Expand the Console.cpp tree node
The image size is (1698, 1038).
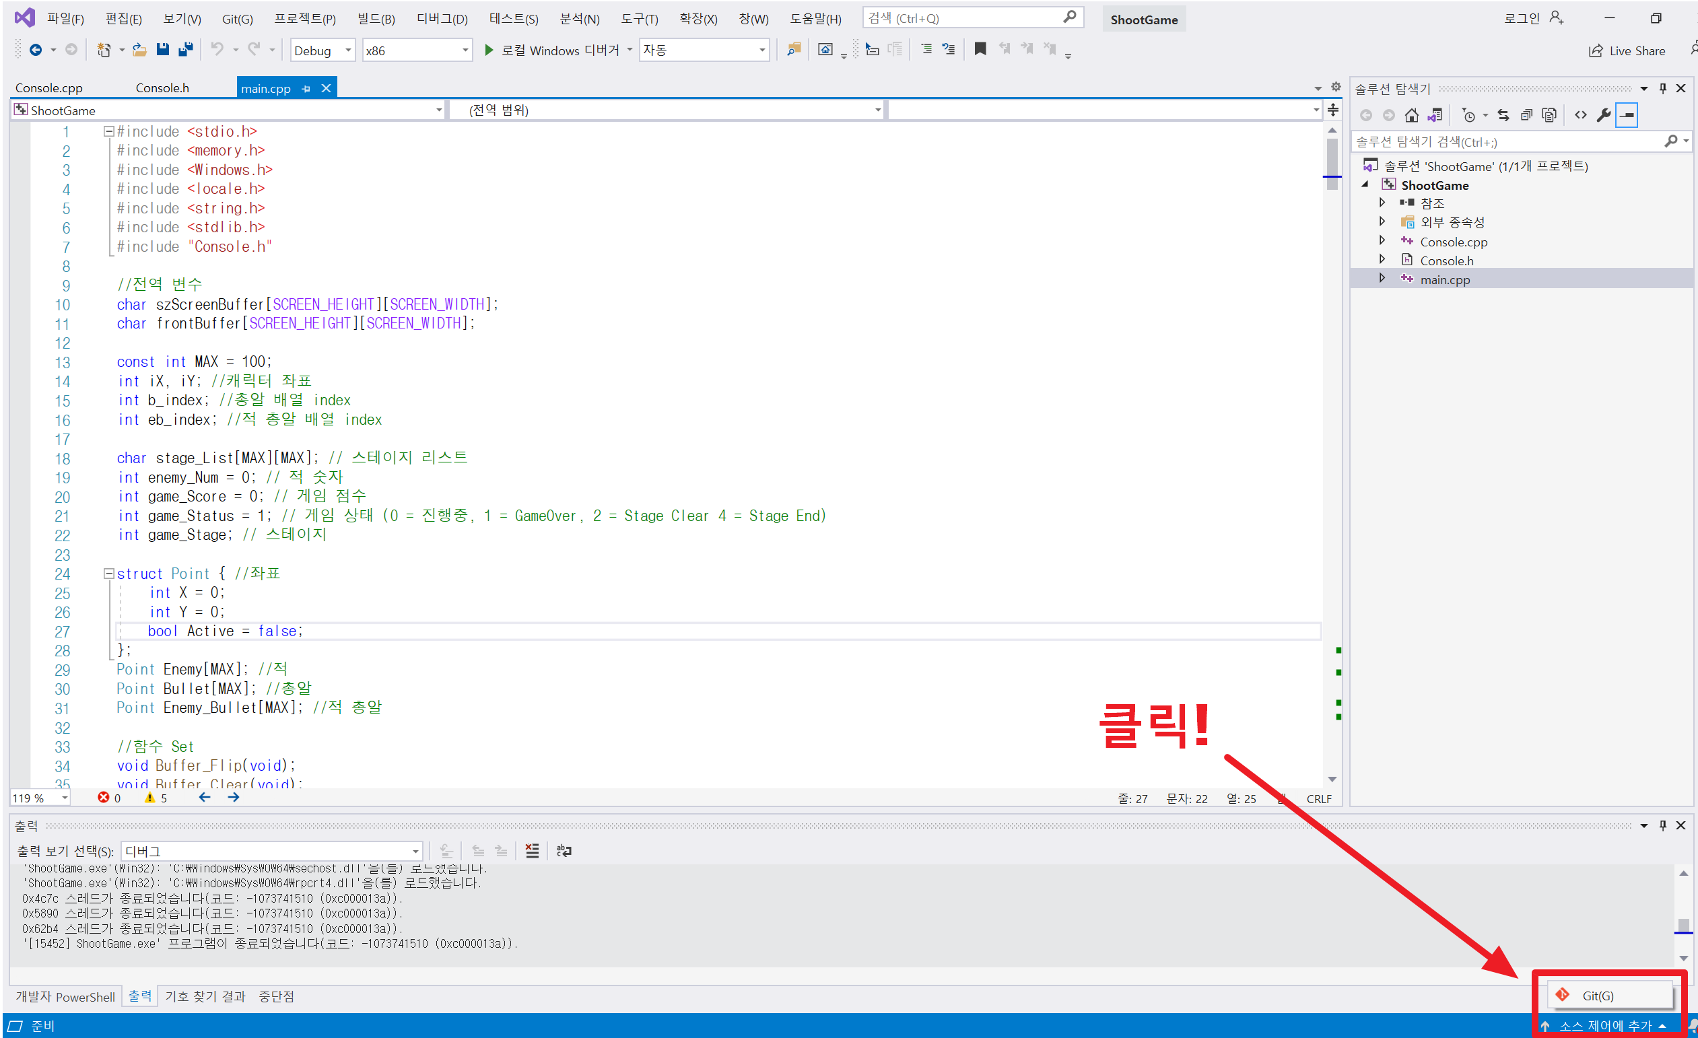click(x=1382, y=241)
